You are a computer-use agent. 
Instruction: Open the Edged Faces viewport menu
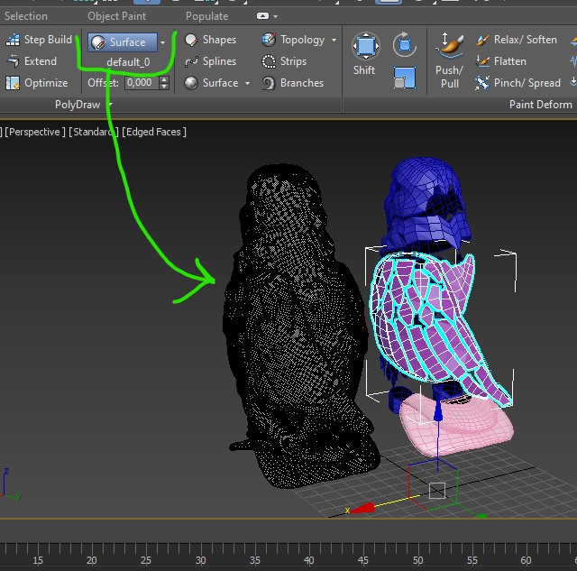pyautogui.click(x=154, y=132)
